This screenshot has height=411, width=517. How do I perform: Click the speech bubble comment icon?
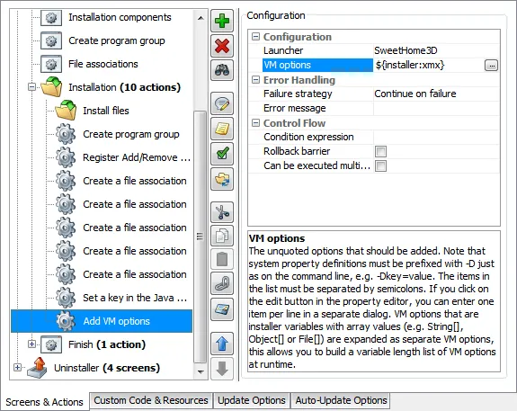pyautogui.click(x=222, y=103)
